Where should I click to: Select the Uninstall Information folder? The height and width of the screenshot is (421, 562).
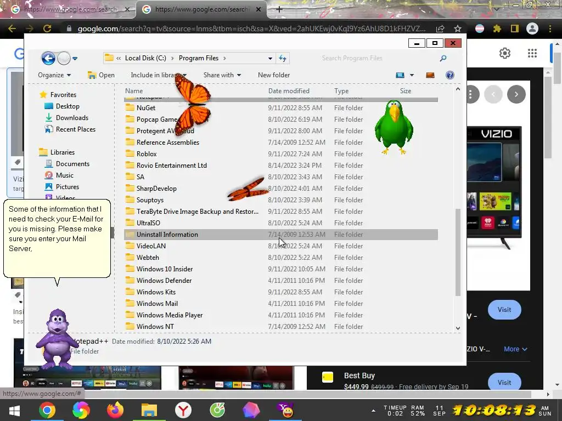click(281, 235)
